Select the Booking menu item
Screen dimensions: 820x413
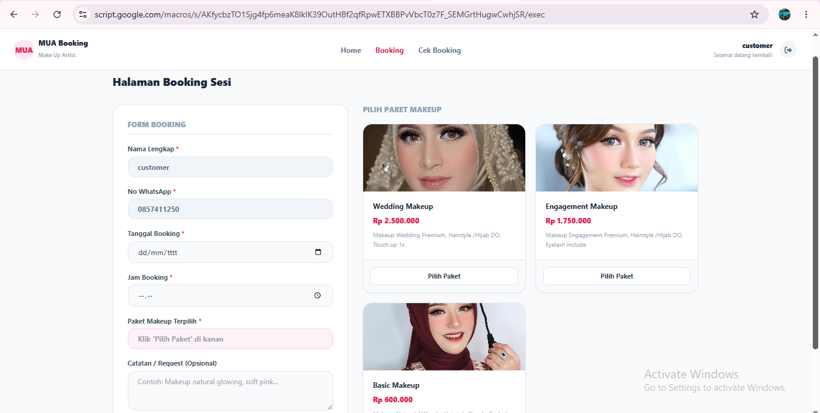[390, 50]
